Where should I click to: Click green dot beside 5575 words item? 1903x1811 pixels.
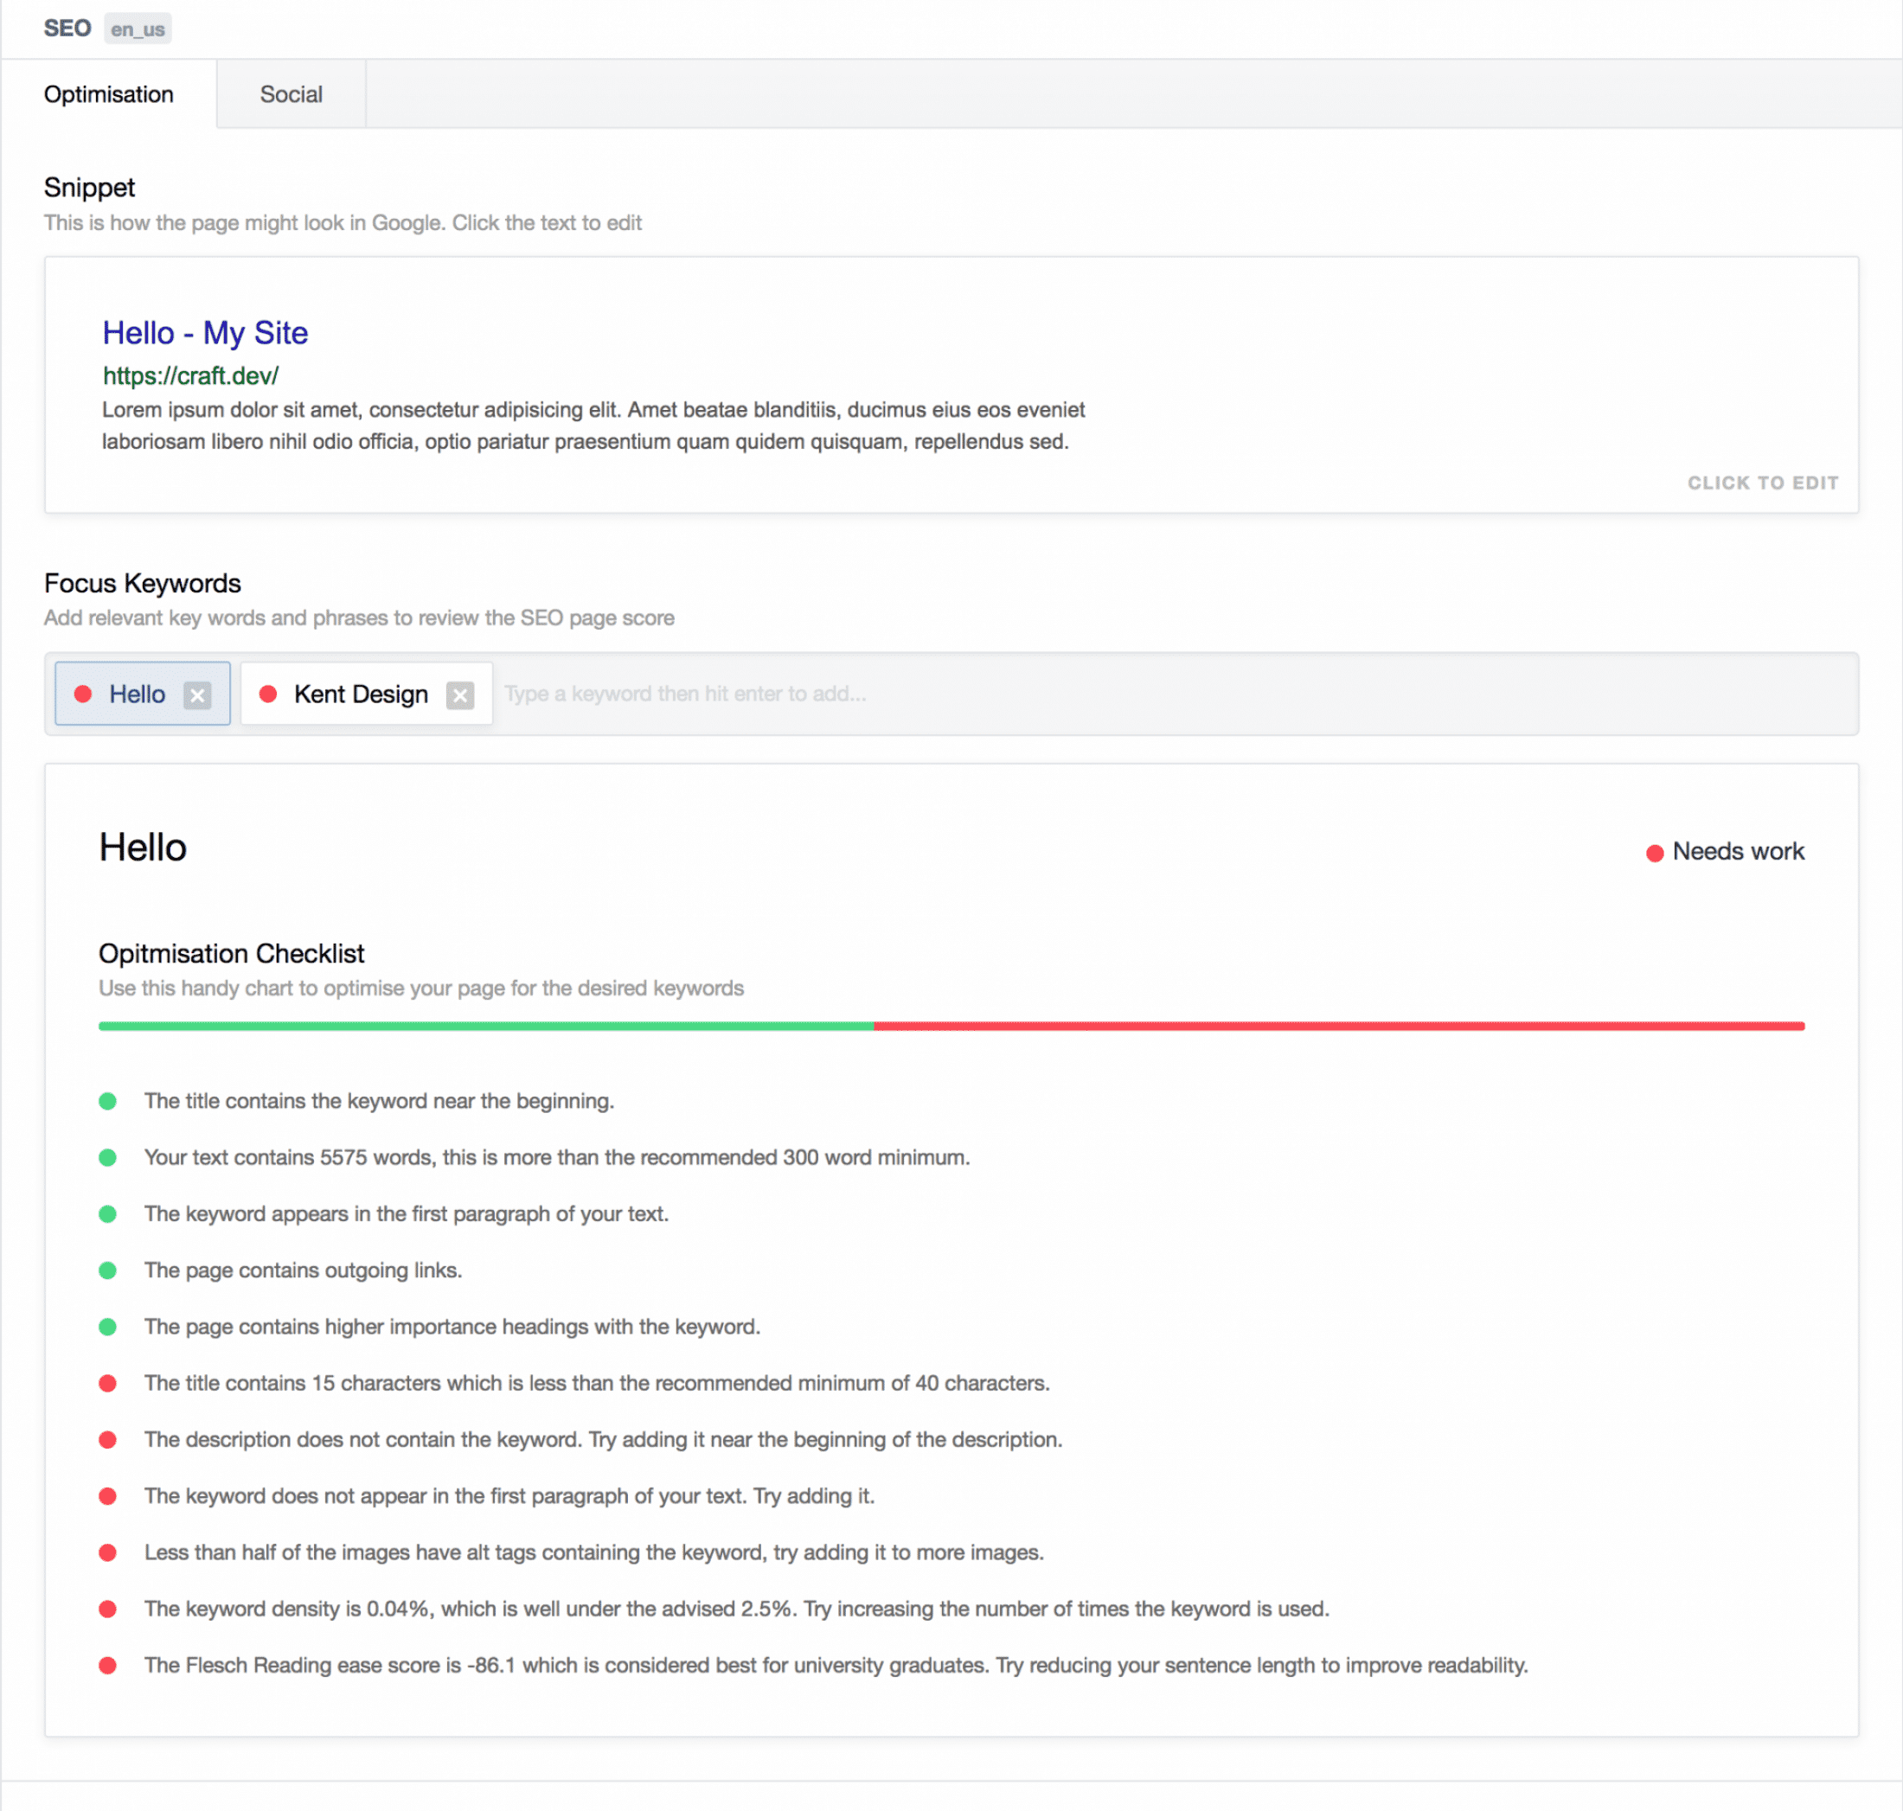tap(108, 1158)
